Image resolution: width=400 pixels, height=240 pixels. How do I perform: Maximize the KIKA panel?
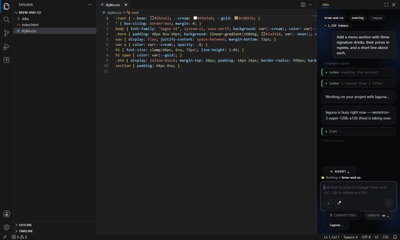[386, 5]
